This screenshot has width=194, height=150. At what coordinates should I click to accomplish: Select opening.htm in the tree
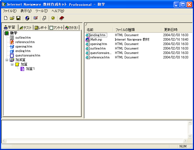24,47
